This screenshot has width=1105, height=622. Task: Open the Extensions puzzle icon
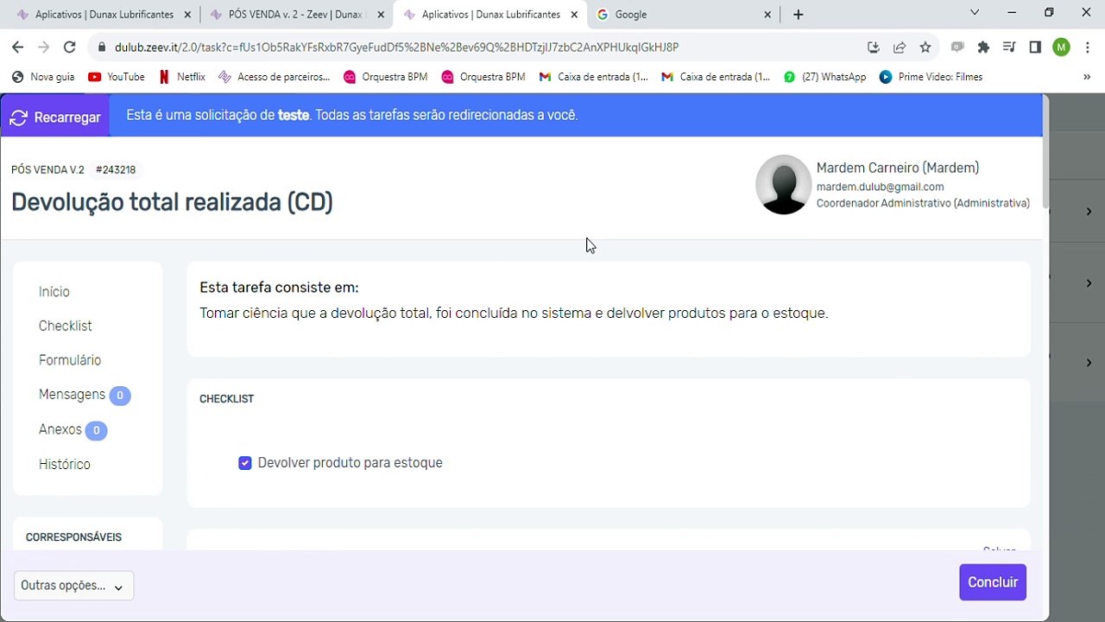pyautogui.click(x=983, y=48)
